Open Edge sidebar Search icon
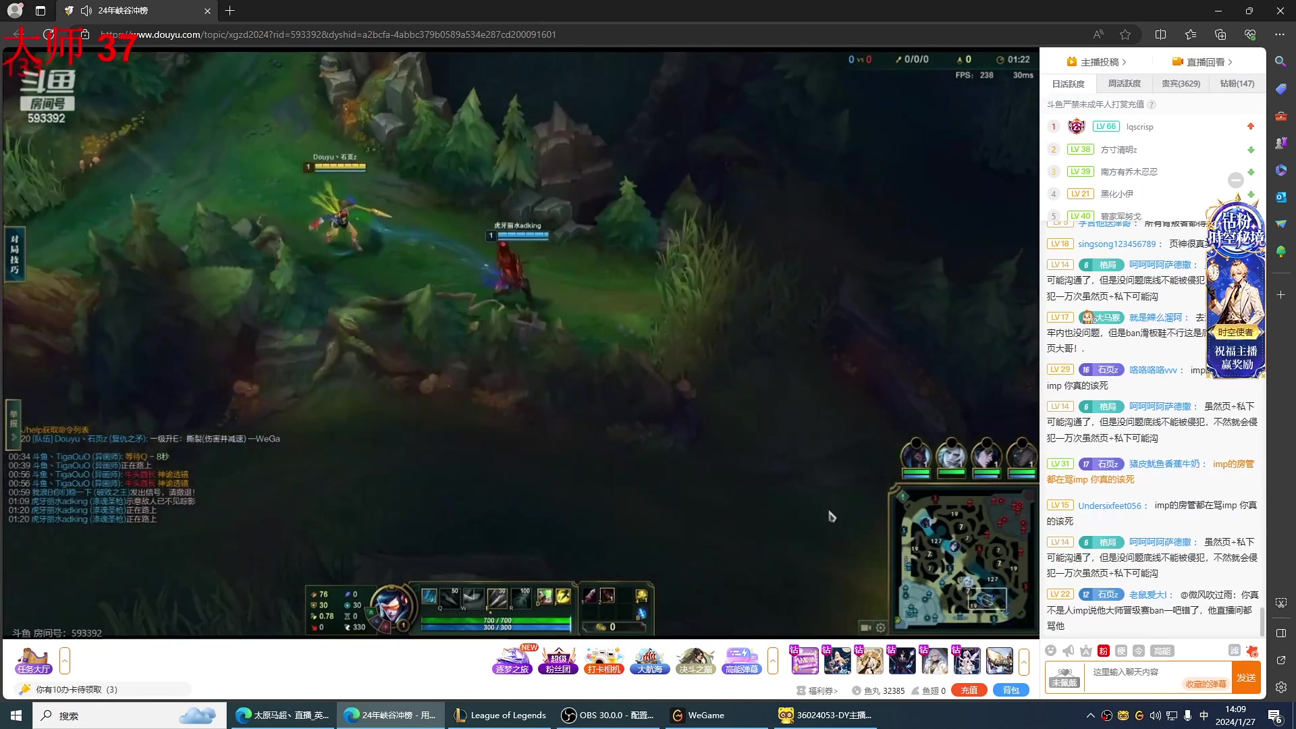1296x729 pixels. pyautogui.click(x=1280, y=61)
